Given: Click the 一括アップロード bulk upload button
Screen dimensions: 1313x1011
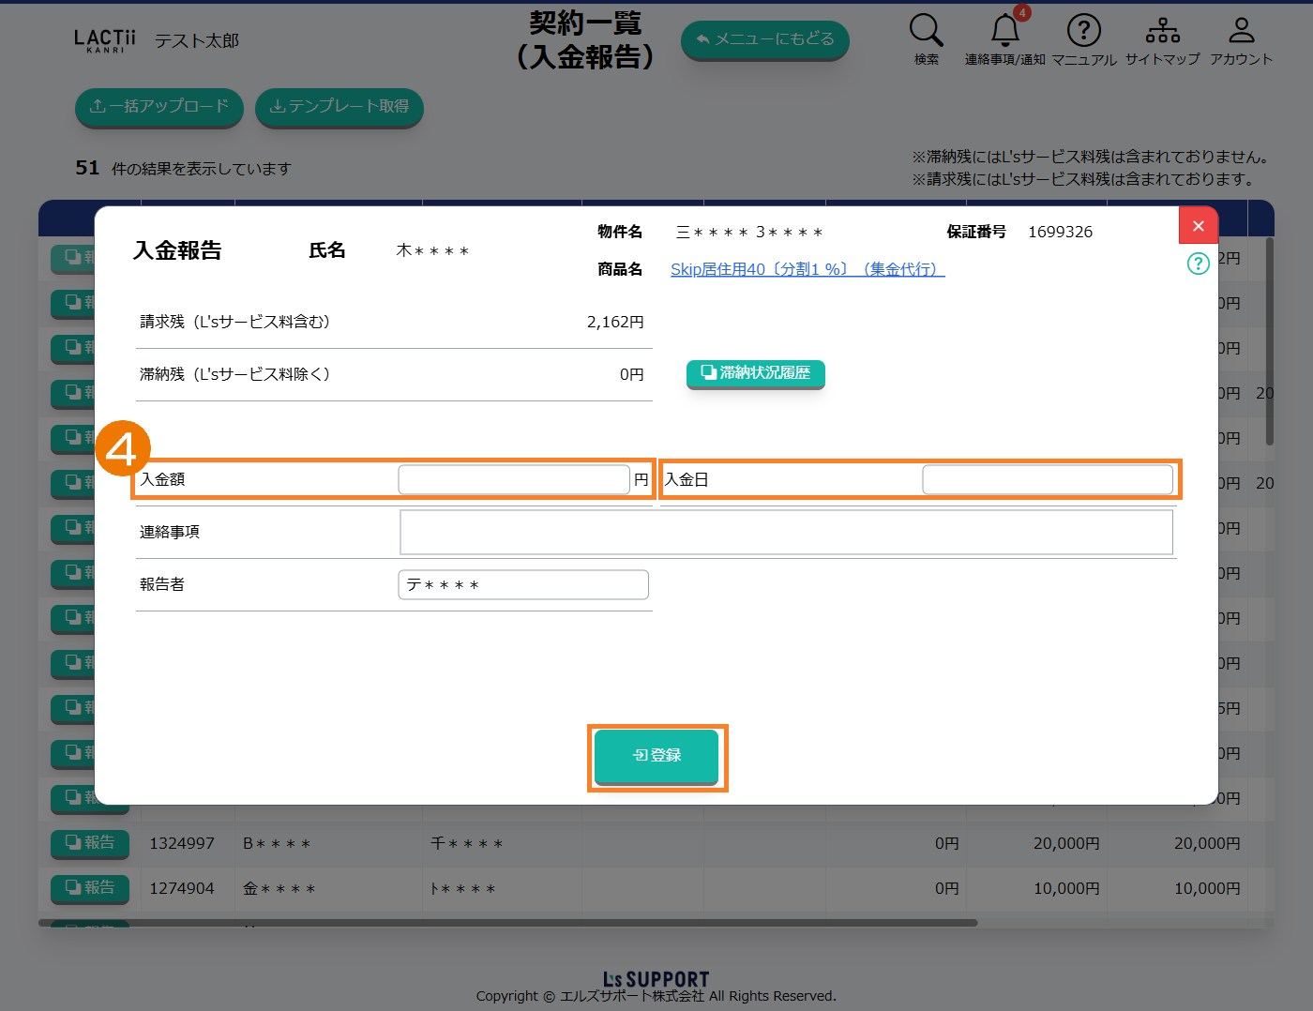Looking at the screenshot, I should point(158,107).
